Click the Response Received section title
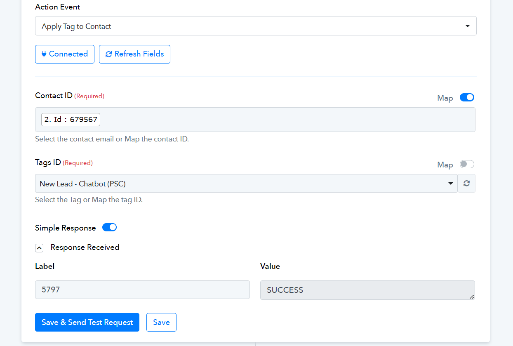The image size is (513, 346). click(85, 247)
